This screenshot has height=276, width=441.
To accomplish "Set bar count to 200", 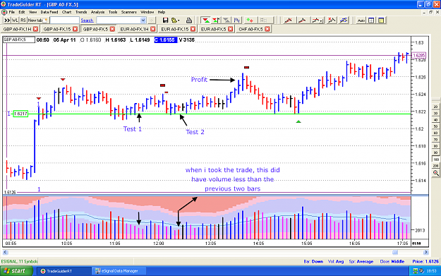I will [x=435, y=166].
